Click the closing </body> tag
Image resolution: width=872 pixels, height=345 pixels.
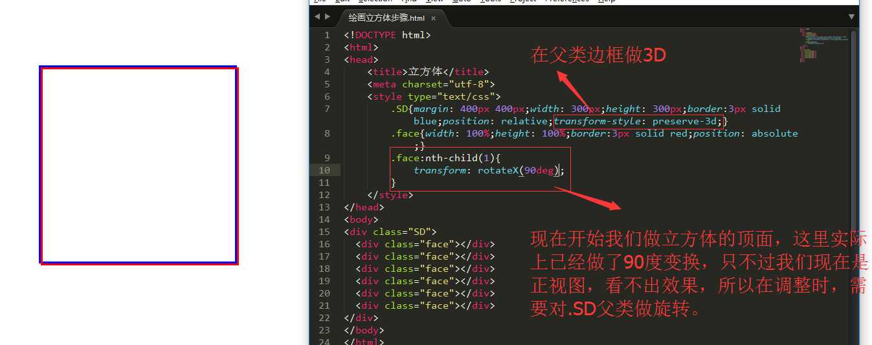(364, 330)
